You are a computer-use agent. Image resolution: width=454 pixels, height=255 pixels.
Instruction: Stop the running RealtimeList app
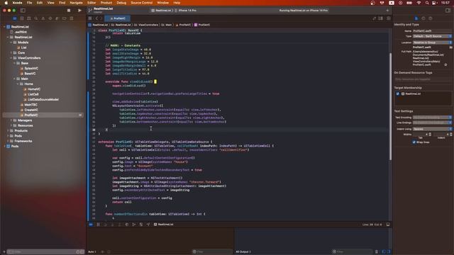coord(69,11)
